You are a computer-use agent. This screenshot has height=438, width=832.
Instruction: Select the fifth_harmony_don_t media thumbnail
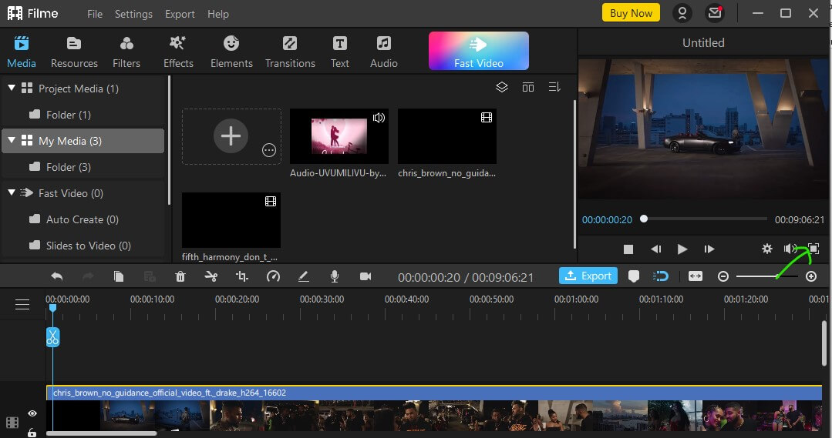pos(231,220)
